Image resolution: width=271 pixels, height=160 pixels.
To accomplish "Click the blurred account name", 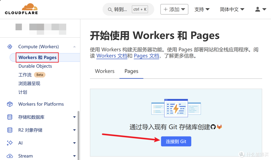I will (41, 29).
